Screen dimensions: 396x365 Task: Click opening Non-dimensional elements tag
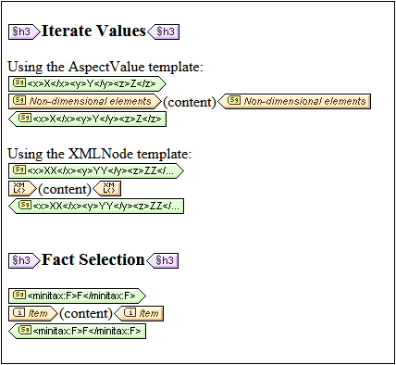click(x=85, y=101)
